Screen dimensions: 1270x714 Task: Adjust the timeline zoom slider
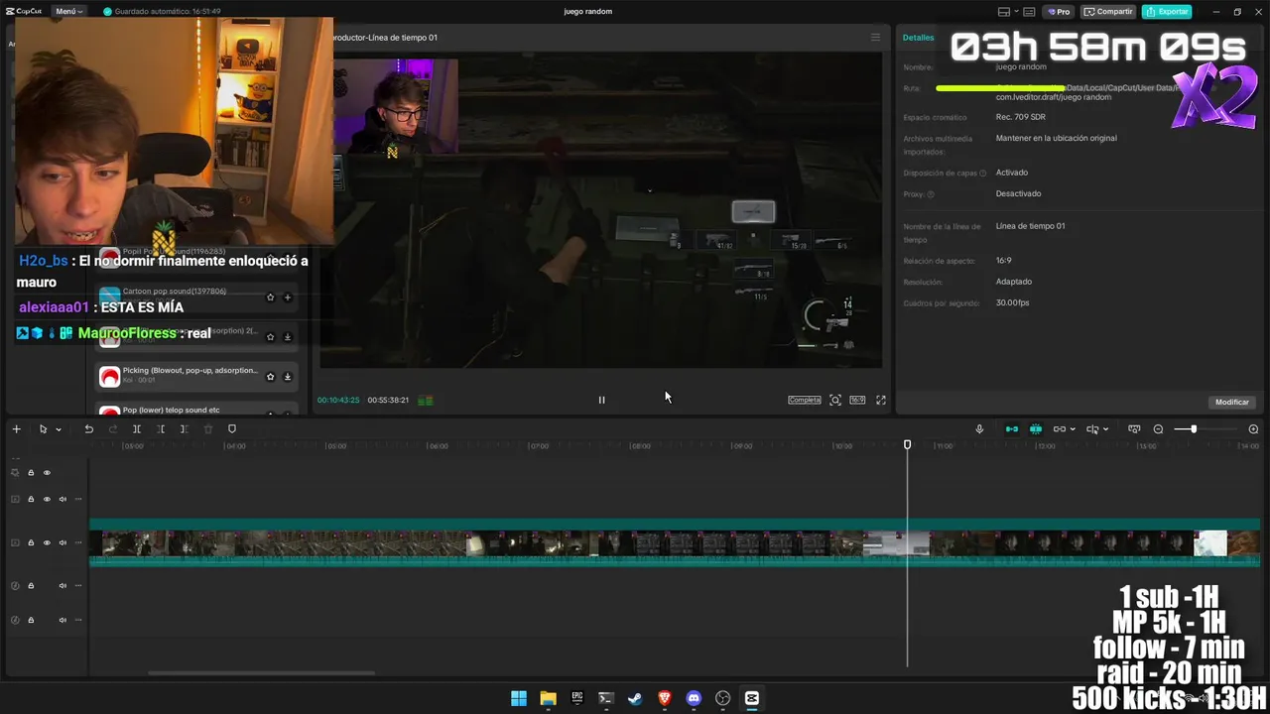click(1194, 429)
